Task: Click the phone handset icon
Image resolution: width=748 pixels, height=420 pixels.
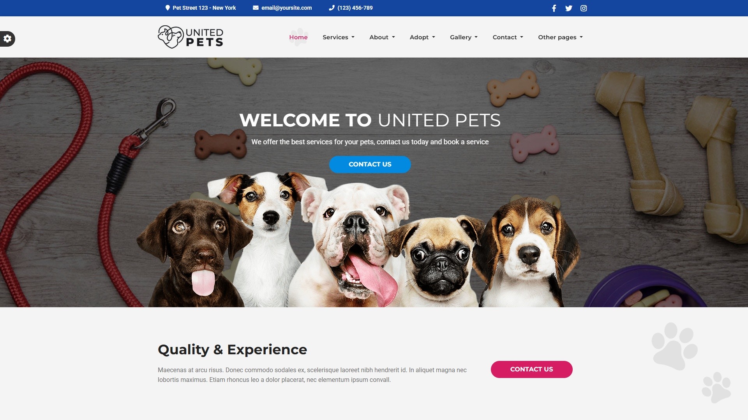Action: pos(332,8)
